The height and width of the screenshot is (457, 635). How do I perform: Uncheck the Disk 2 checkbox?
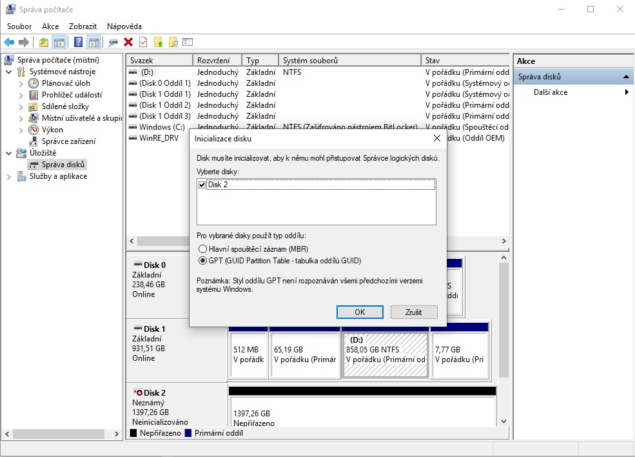[x=202, y=185]
